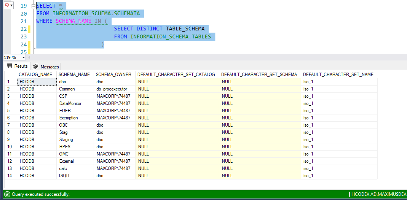Click the 'tSQLt' schema name cell

(75, 176)
